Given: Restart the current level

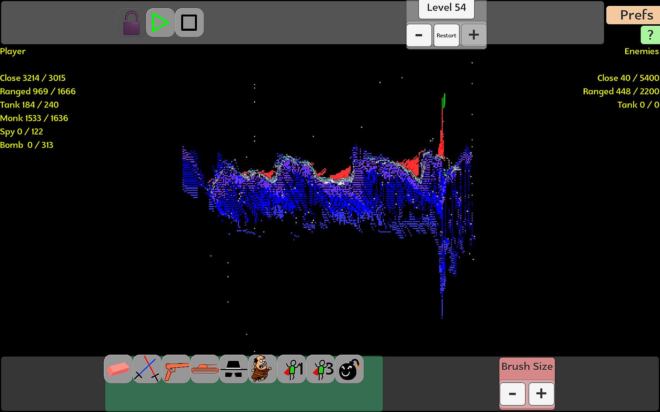Looking at the screenshot, I should (x=446, y=35).
